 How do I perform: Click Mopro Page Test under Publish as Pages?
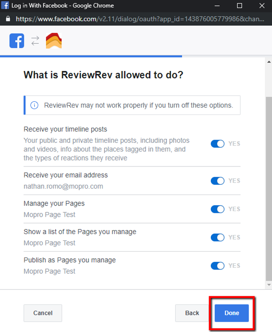click(x=49, y=271)
